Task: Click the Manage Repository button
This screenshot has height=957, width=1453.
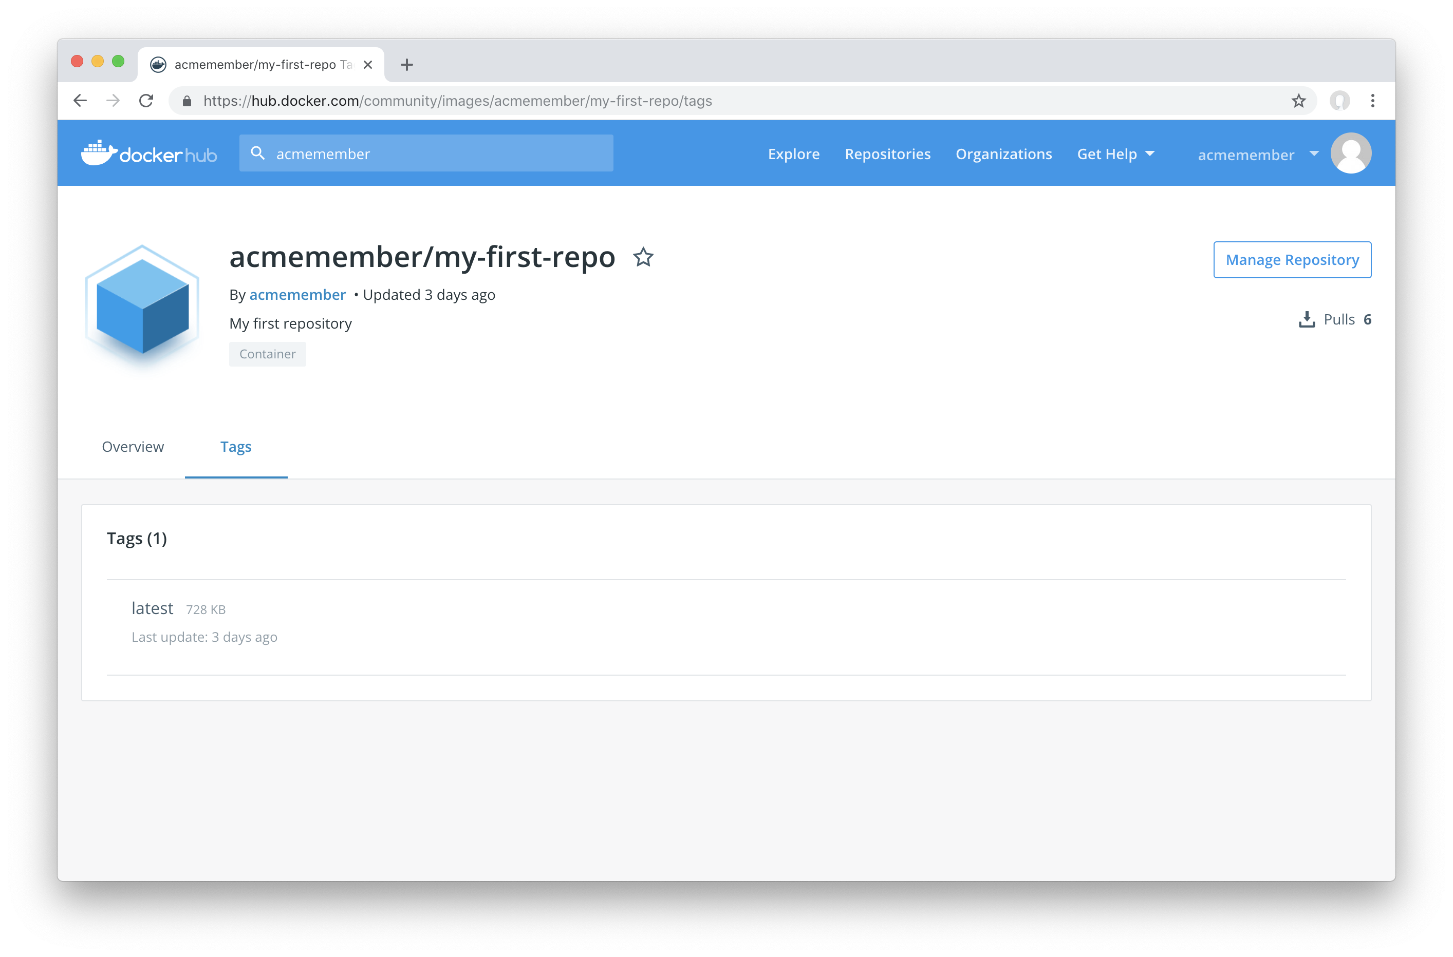Action: tap(1292, 259)
